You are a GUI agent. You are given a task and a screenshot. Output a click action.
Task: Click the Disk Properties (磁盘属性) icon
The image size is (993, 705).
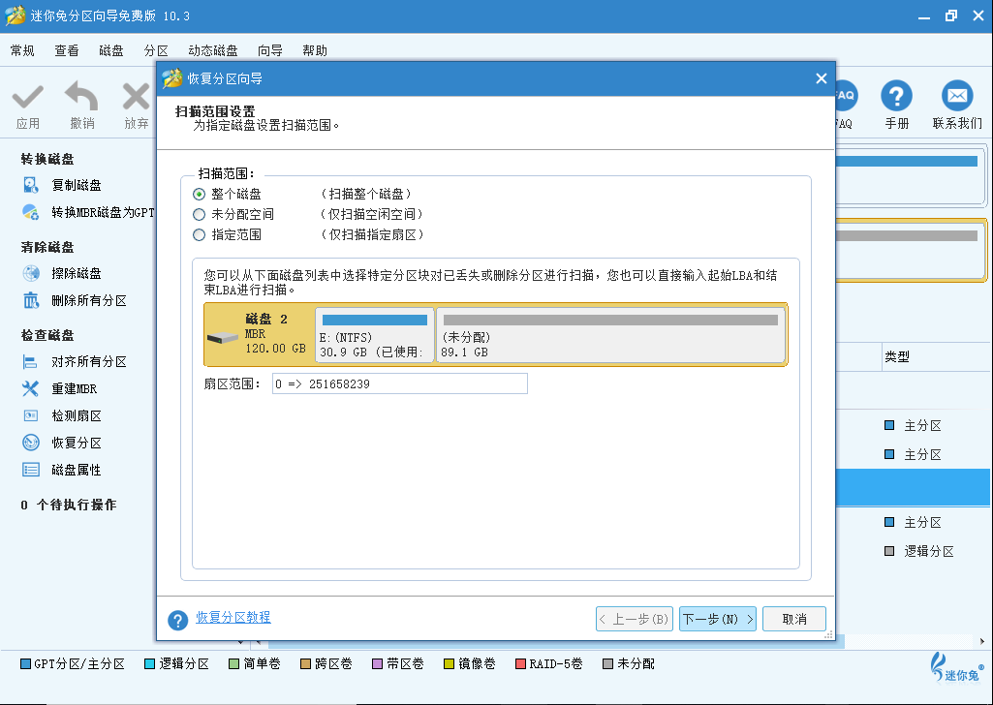tap(30, 470)
